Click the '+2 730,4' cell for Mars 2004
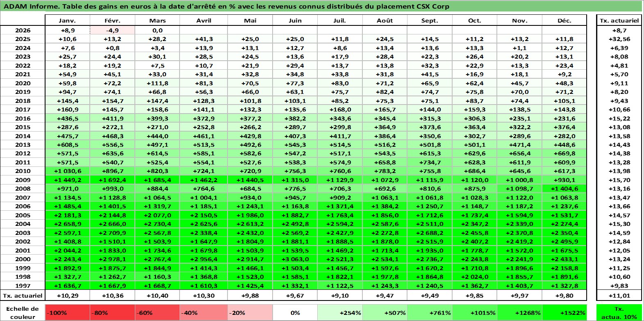This screenshot has height=321, width=644. tap(157, 224)
